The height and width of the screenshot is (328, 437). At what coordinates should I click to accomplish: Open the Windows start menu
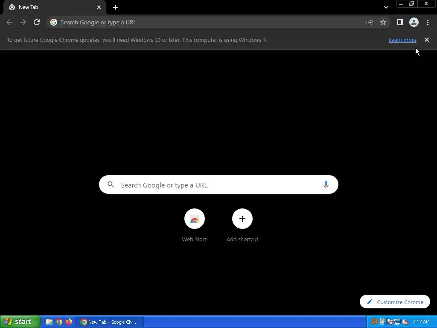tap(20, 322)
